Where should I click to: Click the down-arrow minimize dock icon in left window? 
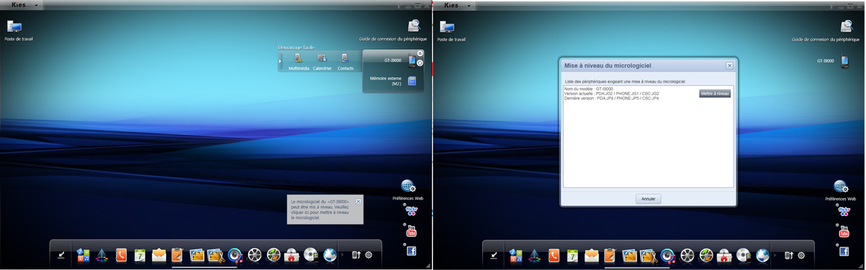click(x=61, y=255)
